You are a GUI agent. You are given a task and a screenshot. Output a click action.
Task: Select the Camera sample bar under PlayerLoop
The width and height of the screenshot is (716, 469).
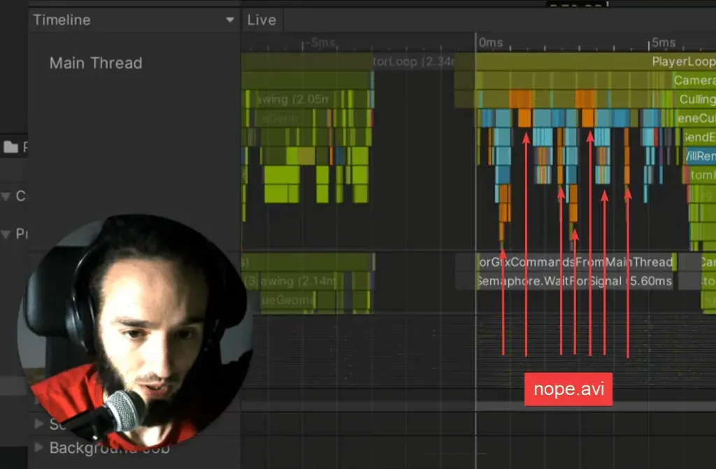694,80
